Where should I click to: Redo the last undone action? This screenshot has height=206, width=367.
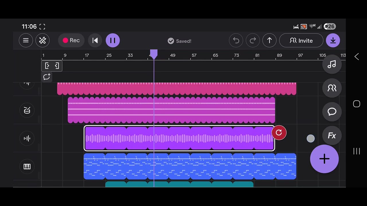coord(253,41)
